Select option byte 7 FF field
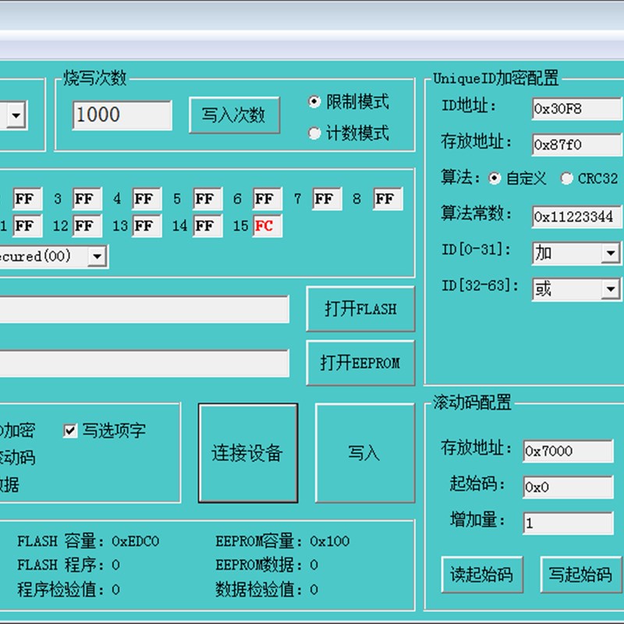Viewport: 624px width, 624px height. (327, 199)
